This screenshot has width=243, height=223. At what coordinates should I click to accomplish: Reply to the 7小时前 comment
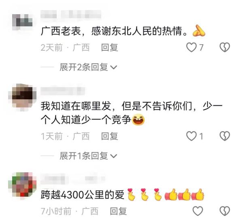point(118,211)
